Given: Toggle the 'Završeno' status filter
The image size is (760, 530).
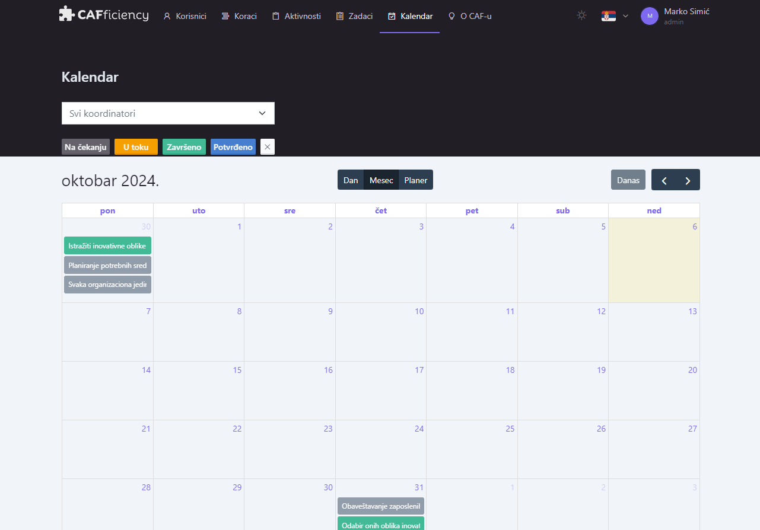Looking at the screenshot, I should (184, 147).
